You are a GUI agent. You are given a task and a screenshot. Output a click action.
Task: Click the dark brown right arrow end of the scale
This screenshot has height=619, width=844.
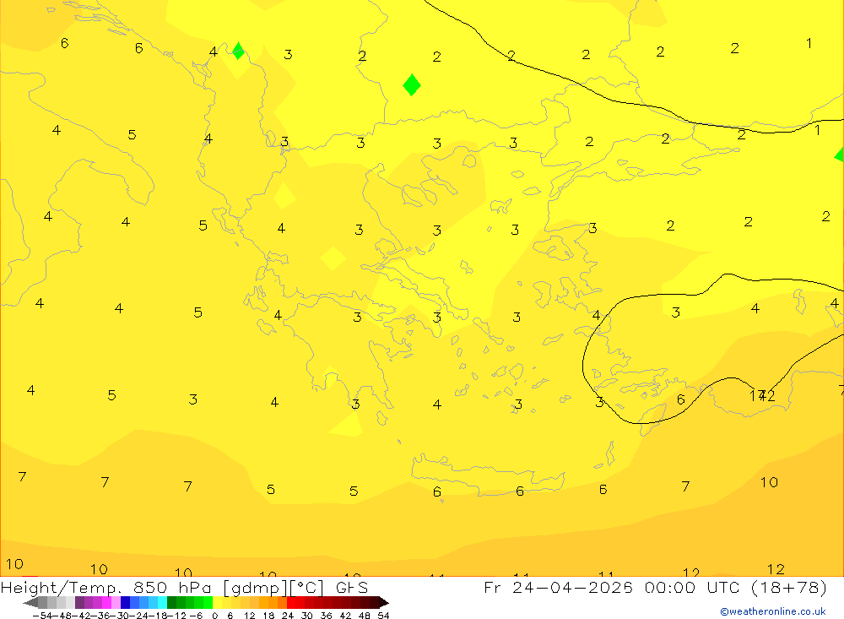(x=384, y=603)
